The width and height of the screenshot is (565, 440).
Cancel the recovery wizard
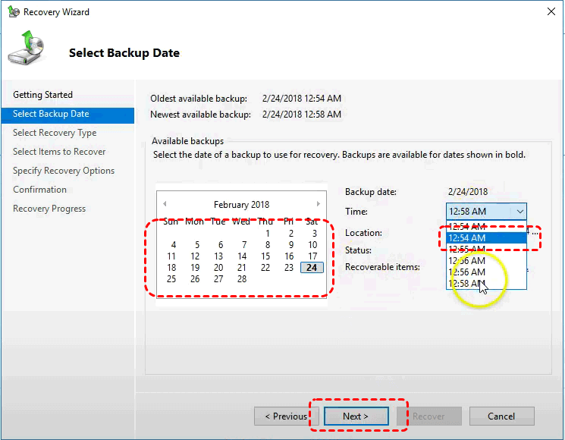[501, 416]
